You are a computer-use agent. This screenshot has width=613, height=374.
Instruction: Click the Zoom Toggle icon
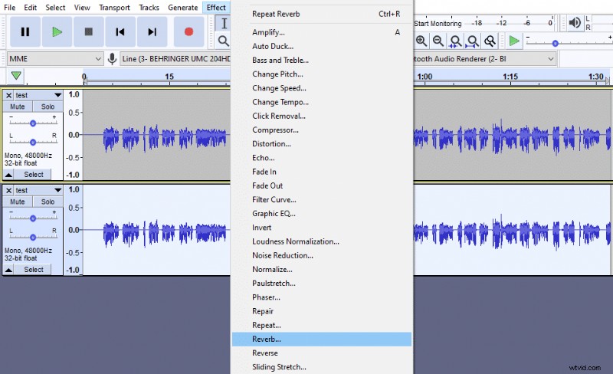pyautogui.click(x=490, y=41)
